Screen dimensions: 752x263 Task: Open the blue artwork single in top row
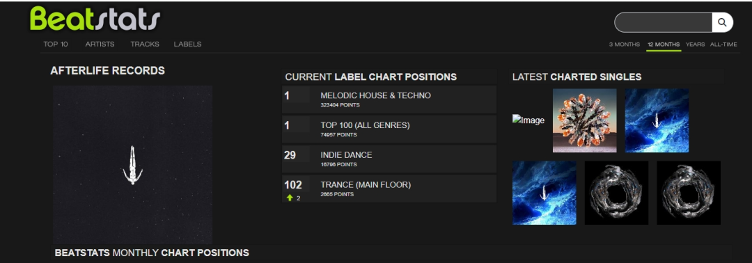(x=657, y=120)
